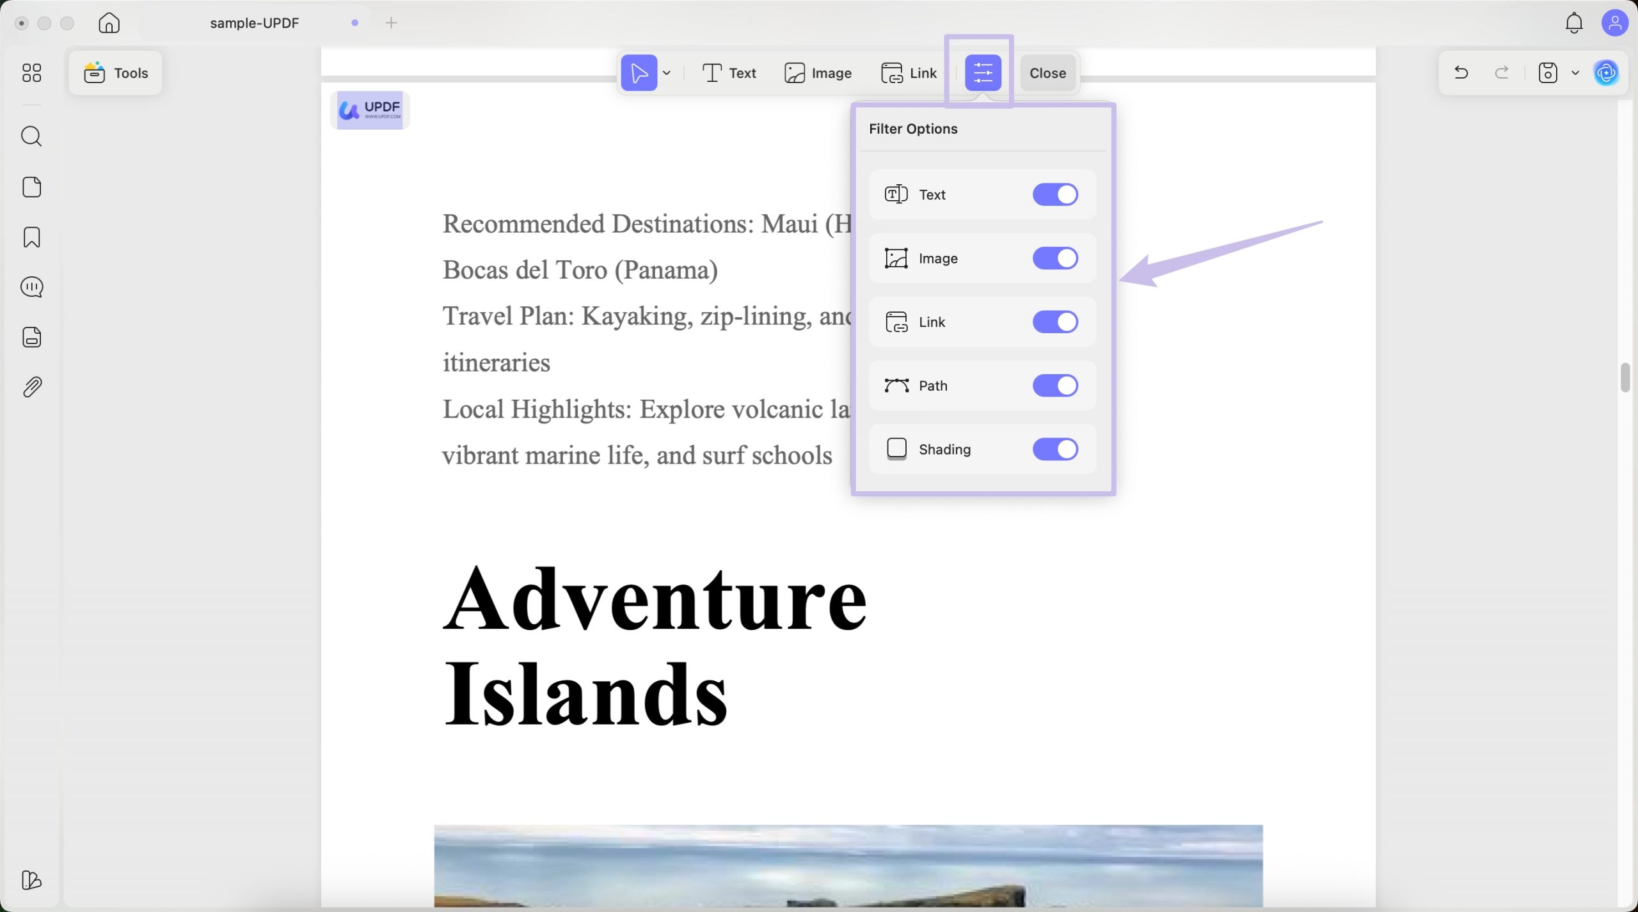
Task: Select the Link editing mode in toolbar
Action: click(908, 72)
